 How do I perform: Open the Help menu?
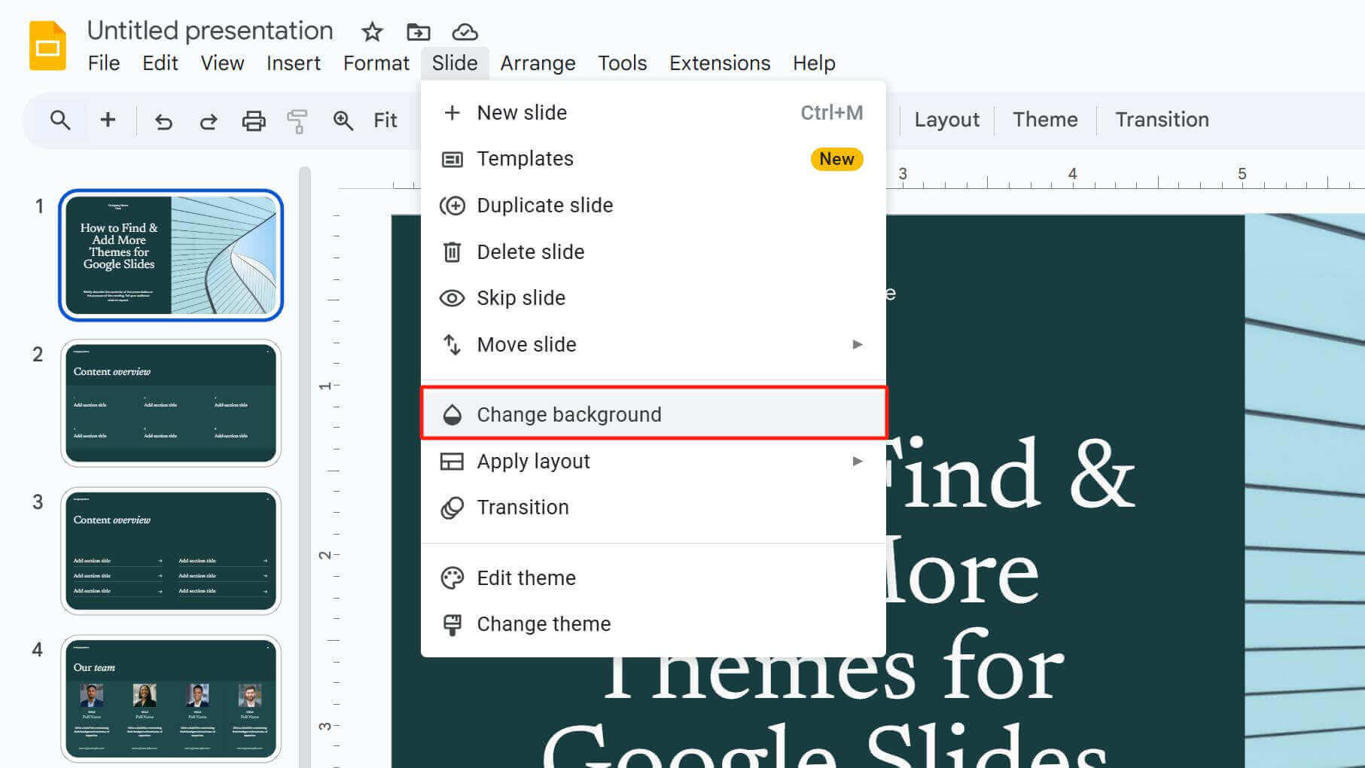point(814,63)
